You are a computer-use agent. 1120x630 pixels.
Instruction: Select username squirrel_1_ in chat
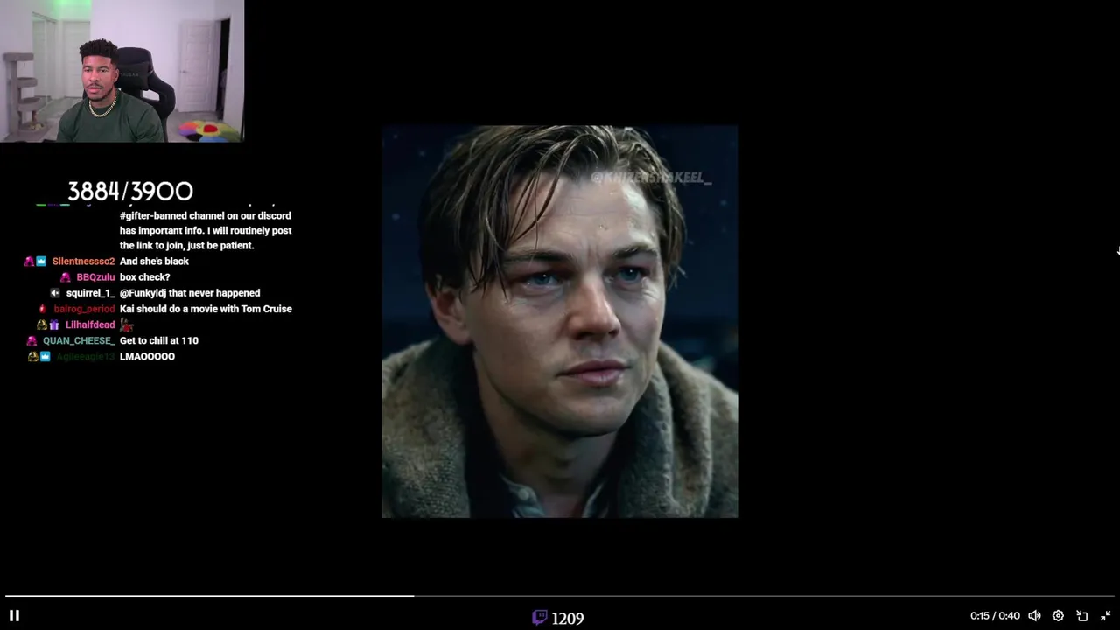[90, 293]
